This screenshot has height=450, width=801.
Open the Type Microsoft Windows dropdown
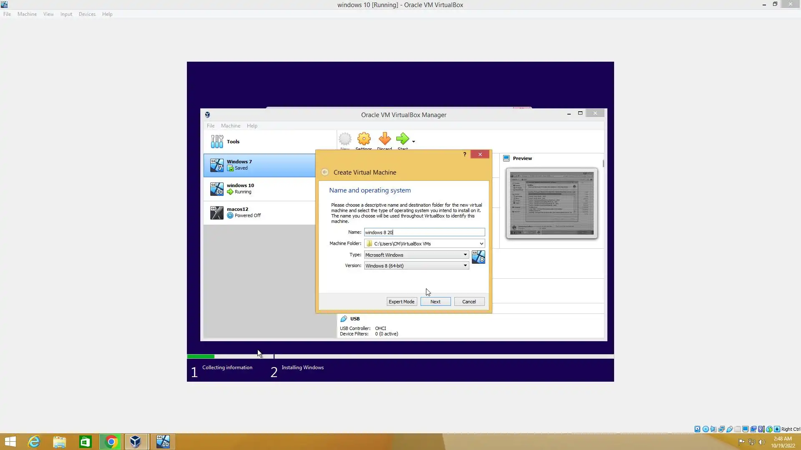[x=465, y=255]
